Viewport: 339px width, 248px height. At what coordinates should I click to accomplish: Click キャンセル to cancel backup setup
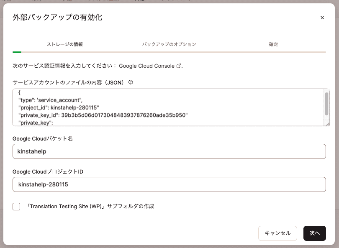point(277,233)
